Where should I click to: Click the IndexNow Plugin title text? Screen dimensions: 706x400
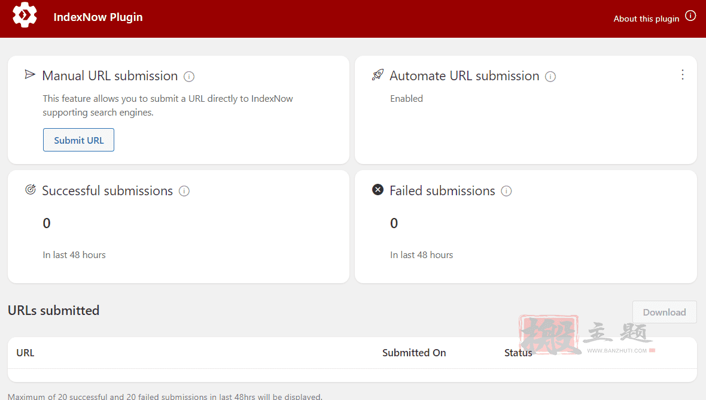[x=98, y=17]
